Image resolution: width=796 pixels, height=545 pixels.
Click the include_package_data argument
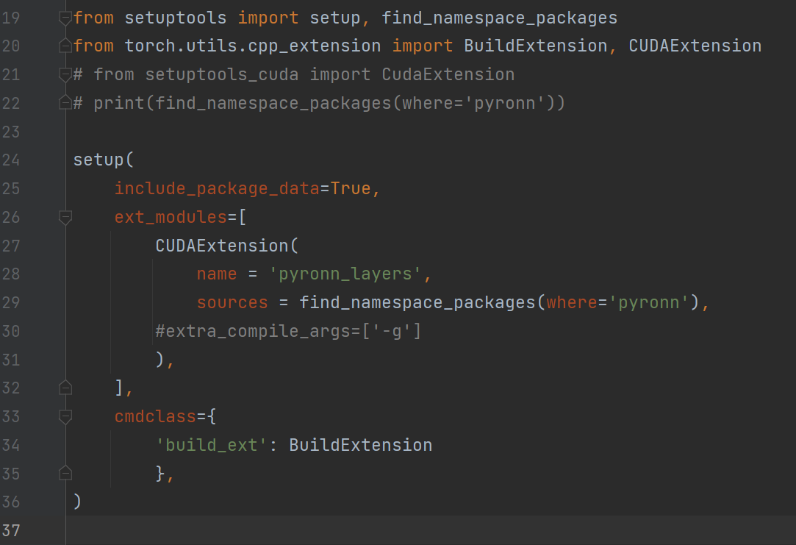[217, 188]
